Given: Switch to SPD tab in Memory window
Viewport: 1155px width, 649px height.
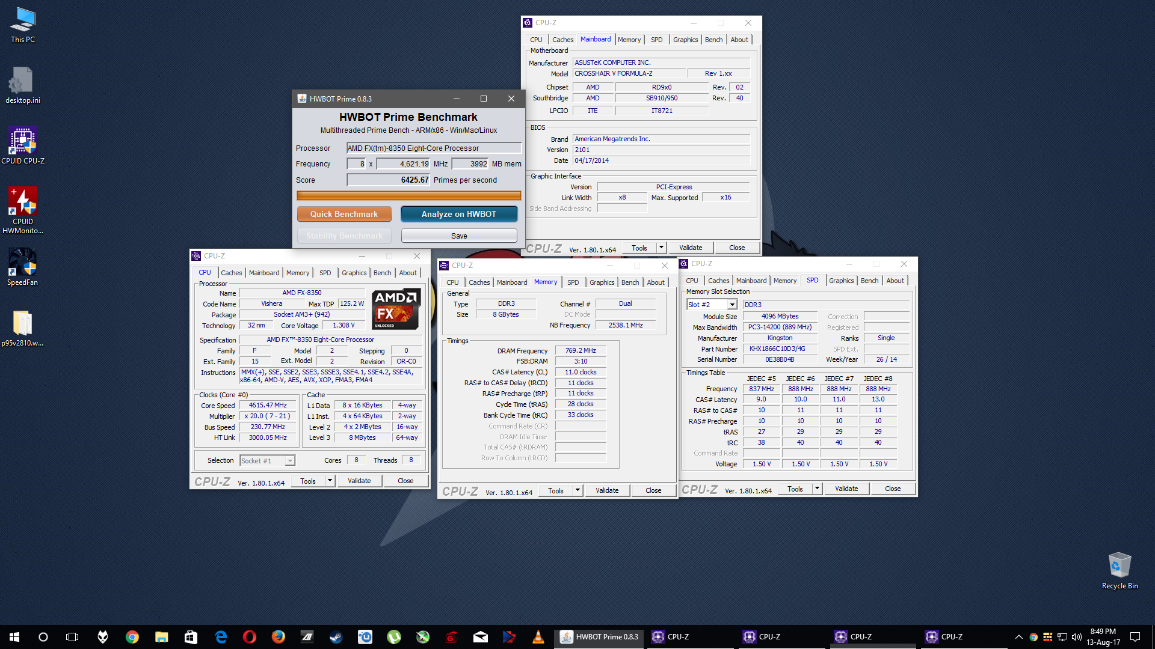Looking at the screenshot, I should (x=573, y=282).
